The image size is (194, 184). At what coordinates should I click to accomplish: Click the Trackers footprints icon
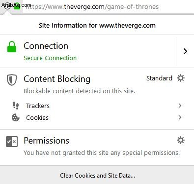tap(16, 106)
